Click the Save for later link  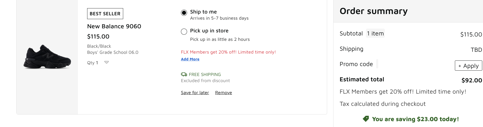[x=195, y=93]
